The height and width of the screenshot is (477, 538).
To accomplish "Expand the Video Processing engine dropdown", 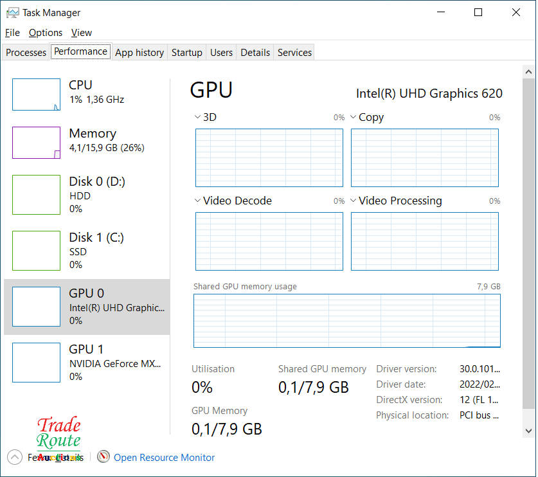I will (353, 201).
